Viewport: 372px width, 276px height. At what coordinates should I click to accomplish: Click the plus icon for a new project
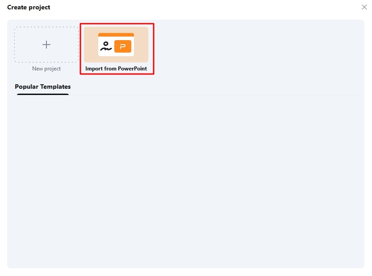[46, 45]
